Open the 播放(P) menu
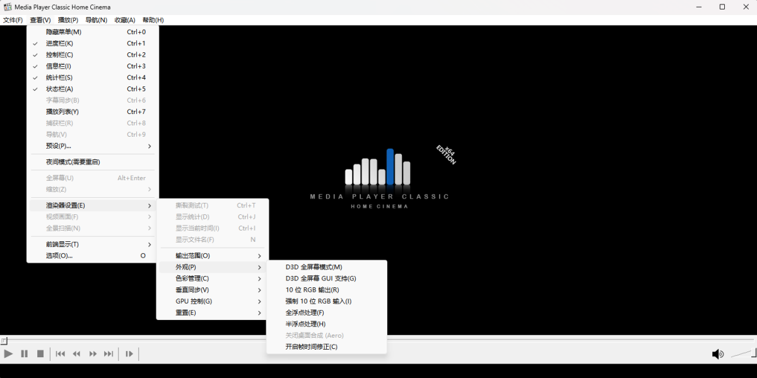The height and width of the screenshot is (378, 757). (68, 20)
